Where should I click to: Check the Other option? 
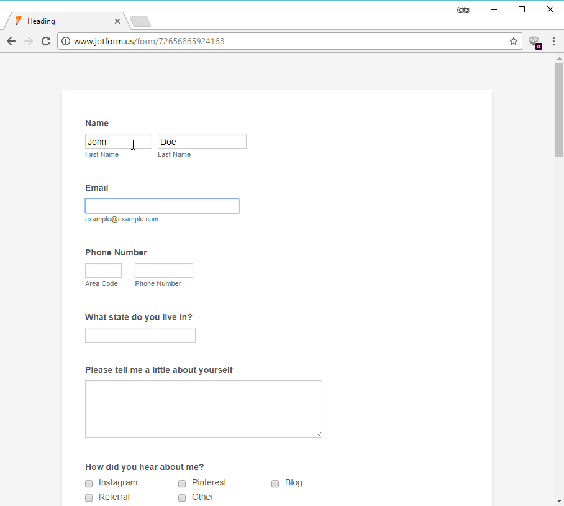182,497
